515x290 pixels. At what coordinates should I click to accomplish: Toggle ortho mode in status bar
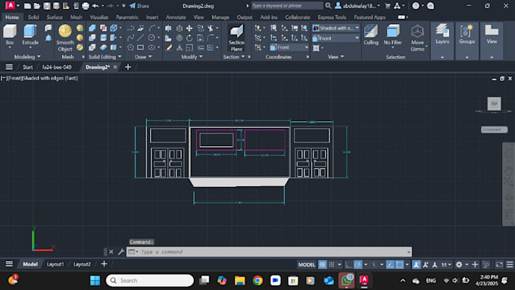tap(348, 264)
